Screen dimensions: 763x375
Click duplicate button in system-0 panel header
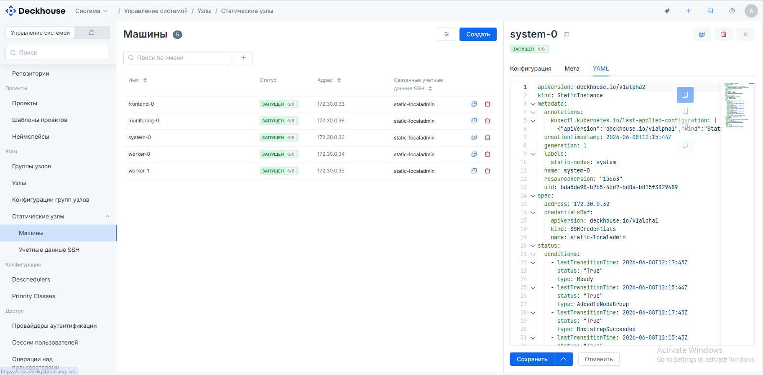point(702,34)
